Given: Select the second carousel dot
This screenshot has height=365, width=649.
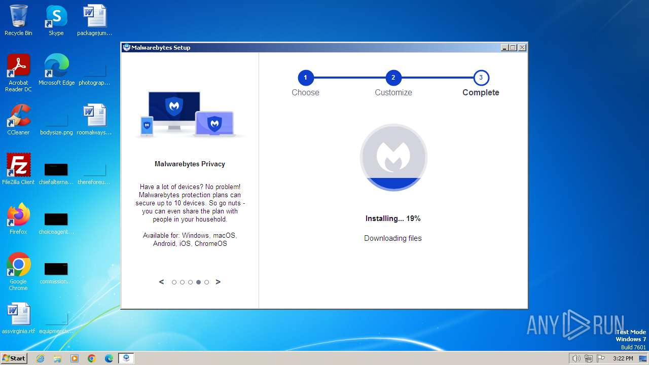Looking at the screenshot, I should pos(183,282).
